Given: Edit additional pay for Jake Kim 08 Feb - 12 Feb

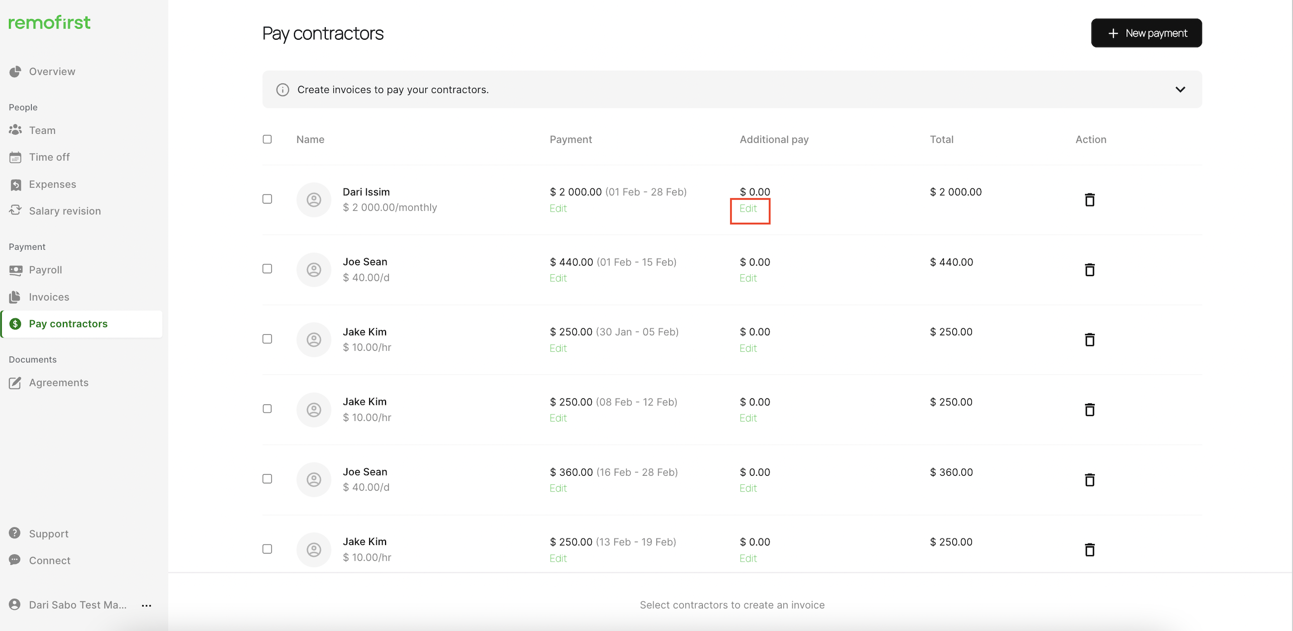Looking at the screenshot, I should [x=748, y=418].
